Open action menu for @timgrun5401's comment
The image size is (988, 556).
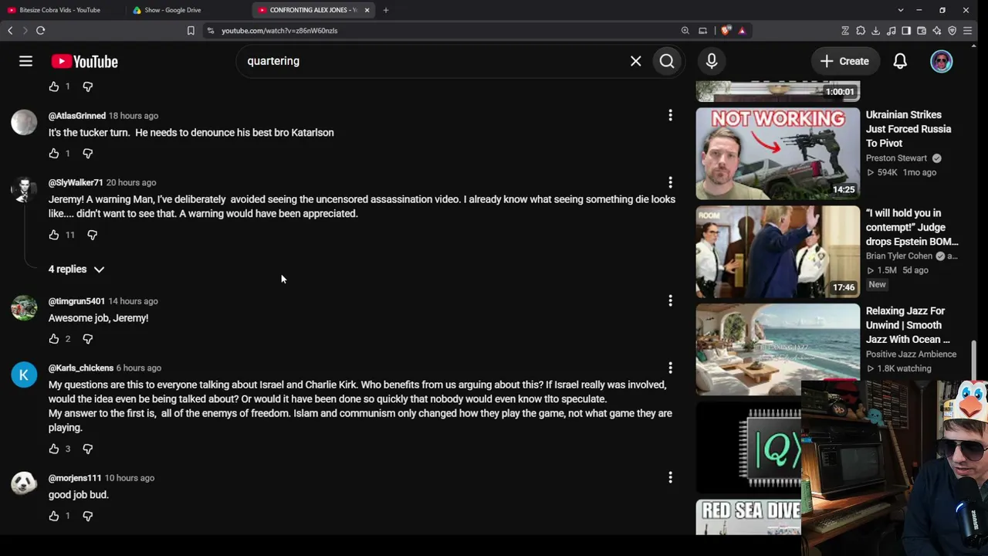670,300
